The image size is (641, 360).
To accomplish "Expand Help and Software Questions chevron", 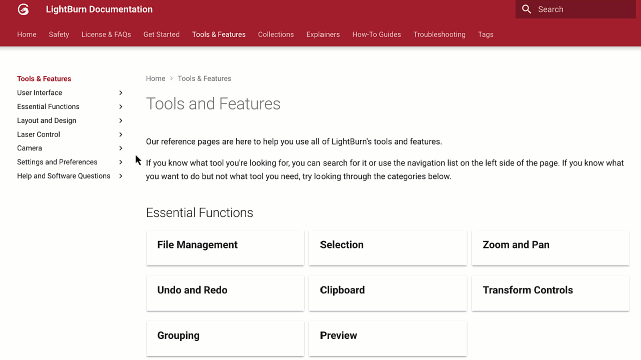I will click(x=121, y=176).
